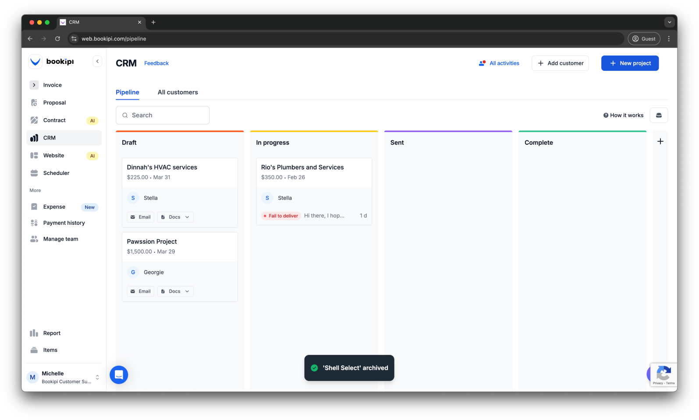This screenshot has height=420, width=699.
Task: Click the reCAPTCHA badge
Action: [664, 375]
